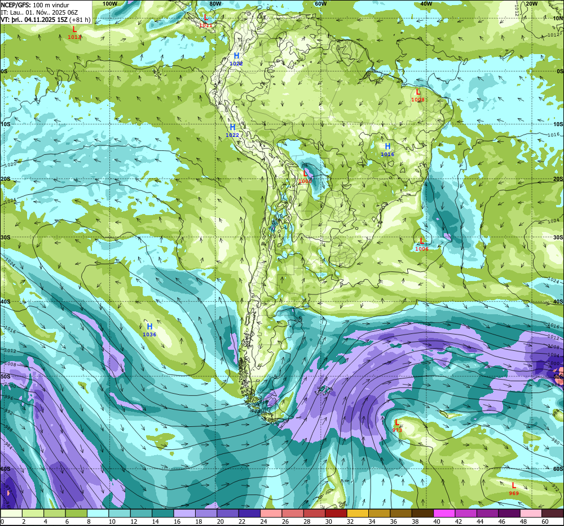Click the L 1006 low-pressure marker

click(x=421, y=244)
